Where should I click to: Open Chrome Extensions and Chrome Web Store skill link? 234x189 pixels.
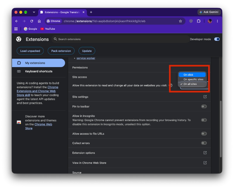(x=36, y=91)
